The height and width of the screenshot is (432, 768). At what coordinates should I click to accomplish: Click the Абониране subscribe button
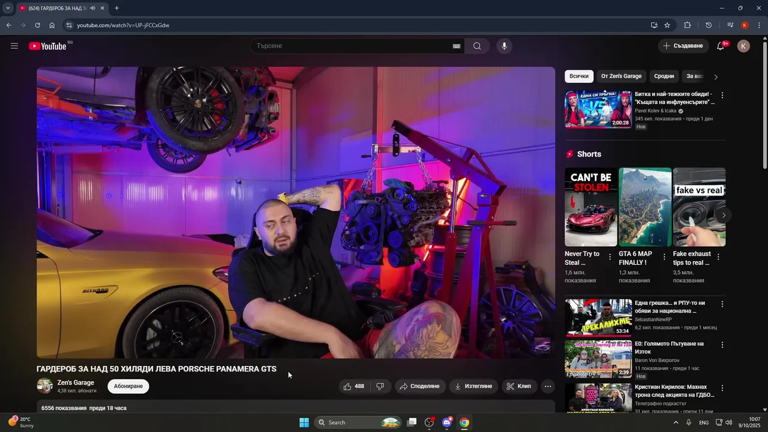click(128, 386)
